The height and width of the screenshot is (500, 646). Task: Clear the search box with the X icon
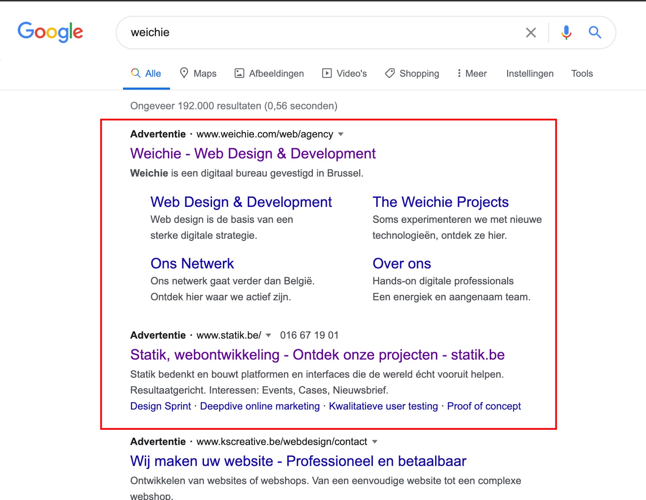(531, 32)
